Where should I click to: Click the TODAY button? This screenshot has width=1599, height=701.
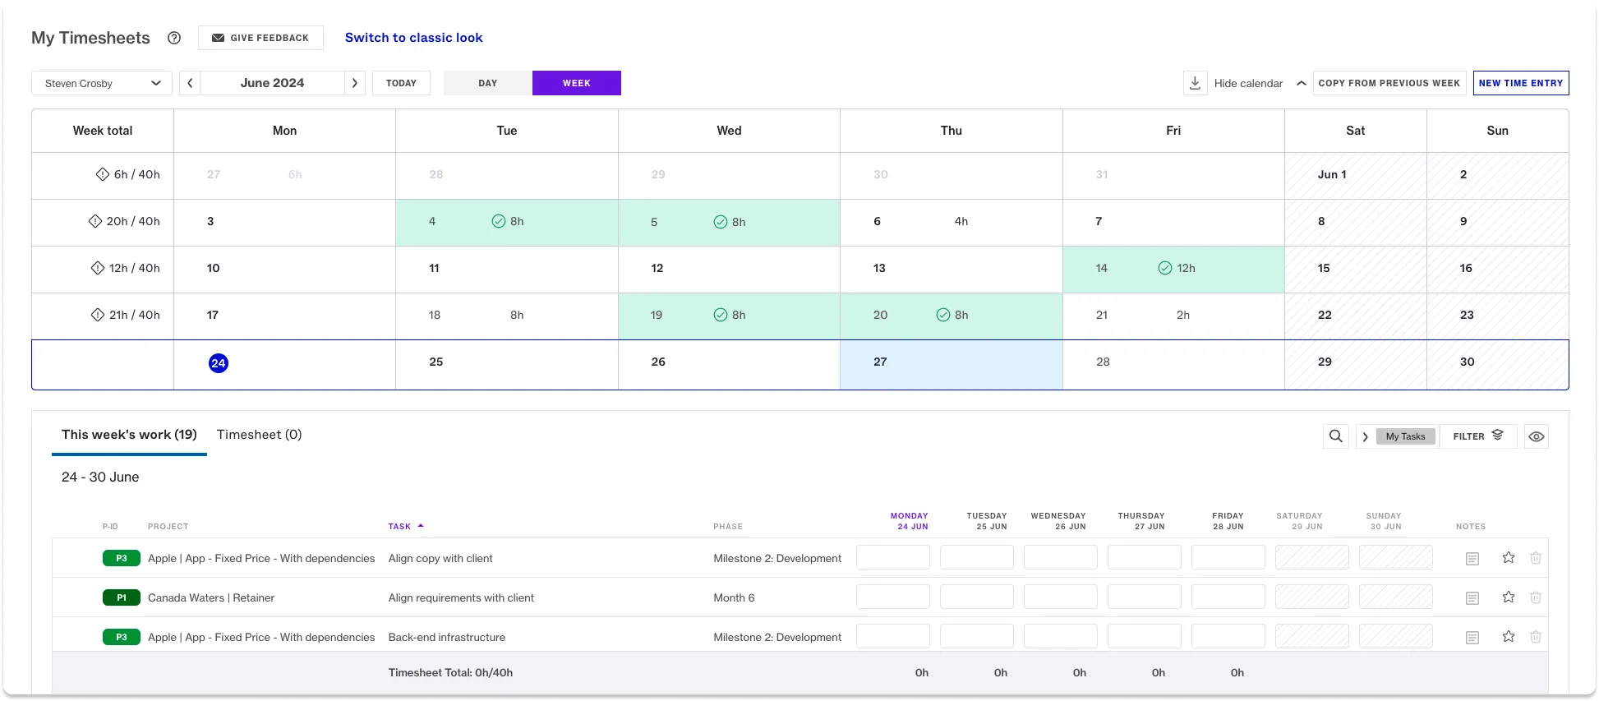[x=401, y=83]
